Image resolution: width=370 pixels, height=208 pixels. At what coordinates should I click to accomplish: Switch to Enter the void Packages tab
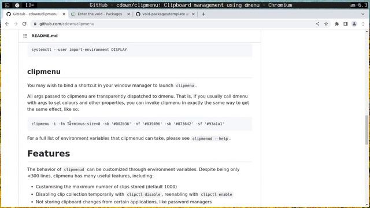[x=100, y=14]
